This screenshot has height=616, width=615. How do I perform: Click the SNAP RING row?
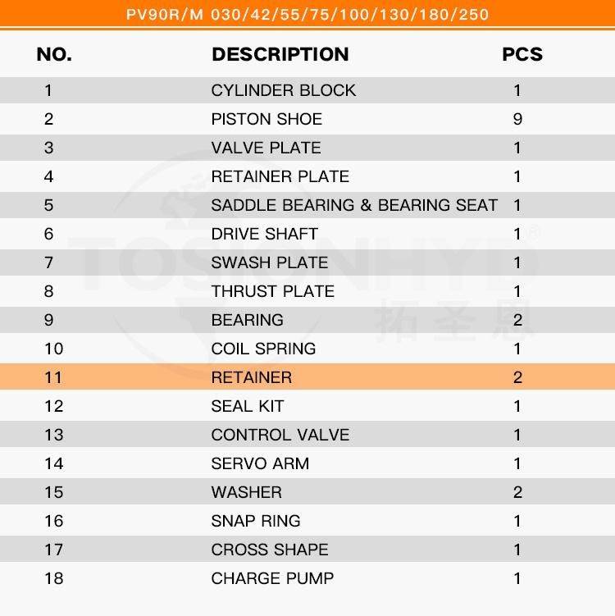[307, 521]
